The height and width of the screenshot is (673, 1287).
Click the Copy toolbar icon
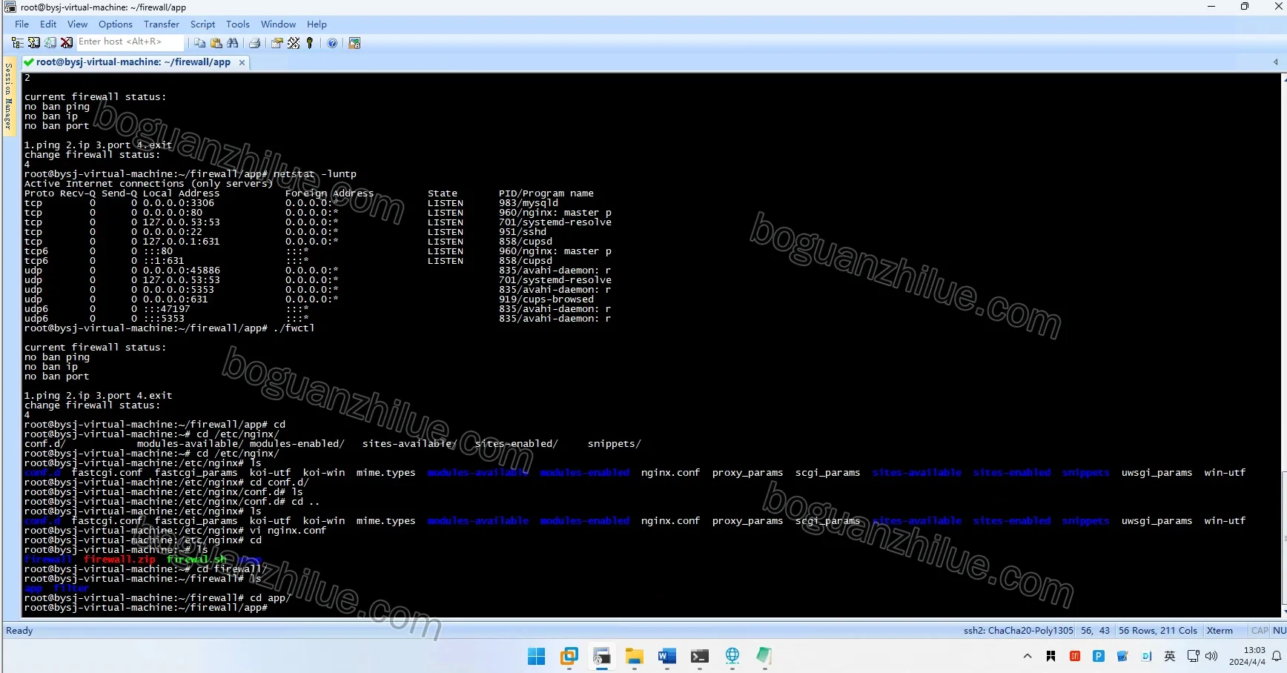click(x=199, y=43)
